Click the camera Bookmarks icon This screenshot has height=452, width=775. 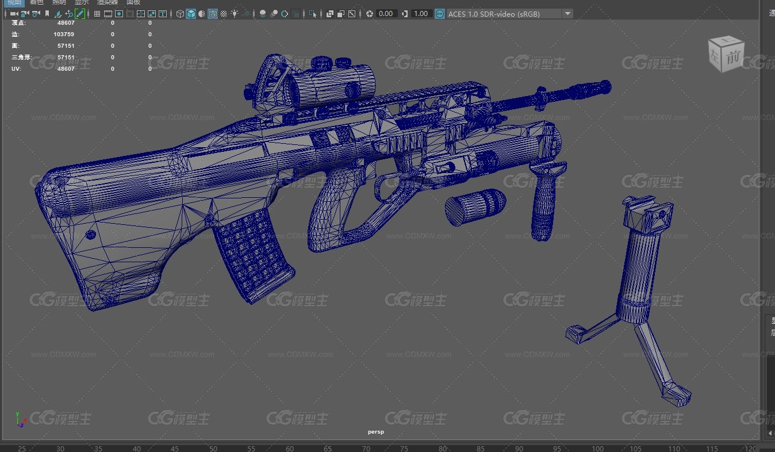(x=47, y=13)
